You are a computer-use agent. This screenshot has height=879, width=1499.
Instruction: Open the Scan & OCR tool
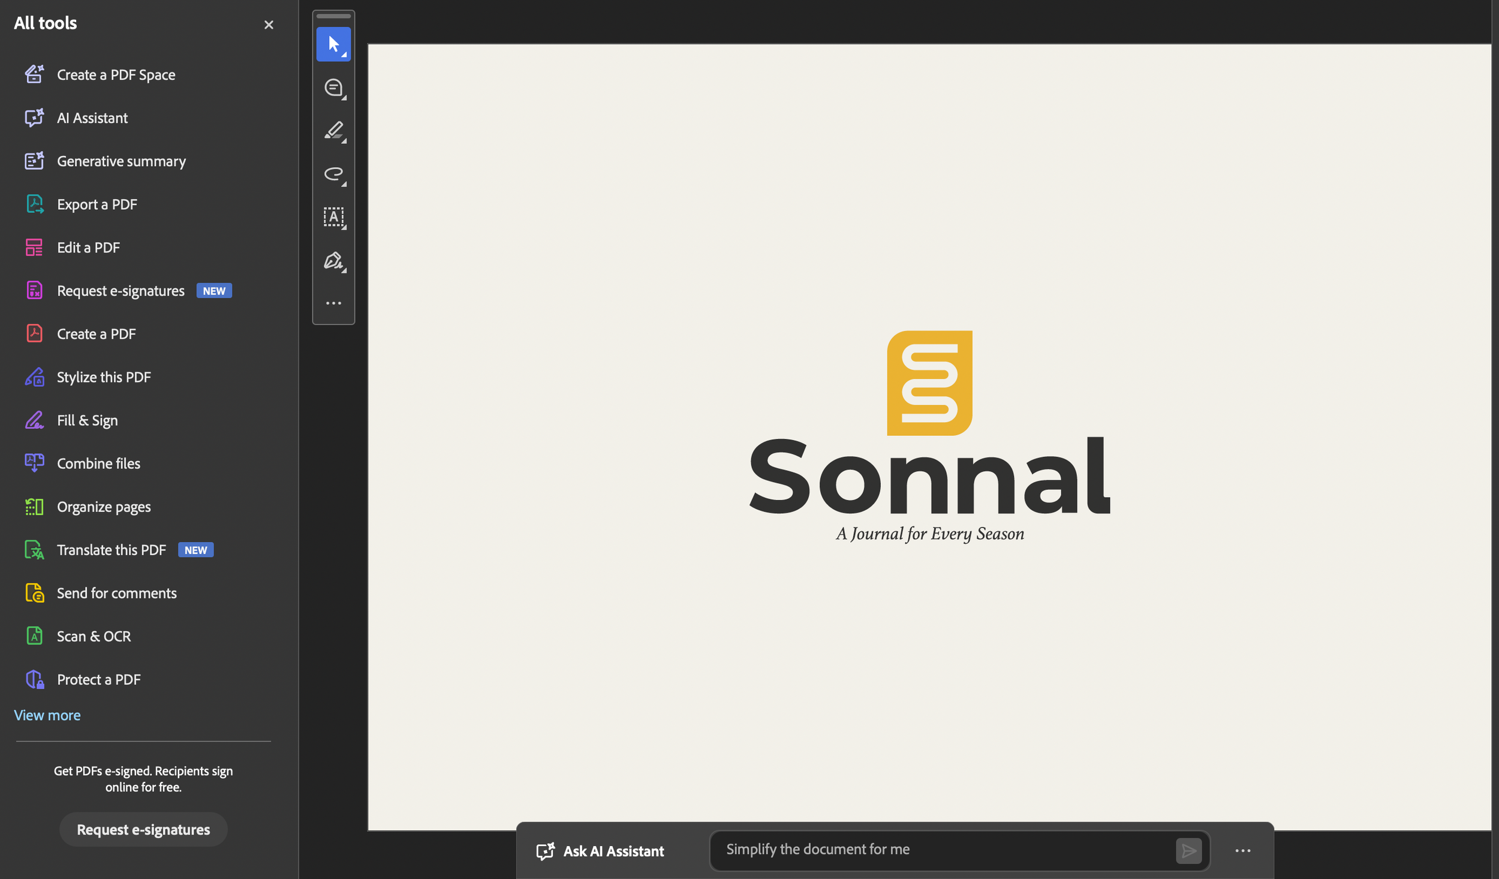pos(94,636)
